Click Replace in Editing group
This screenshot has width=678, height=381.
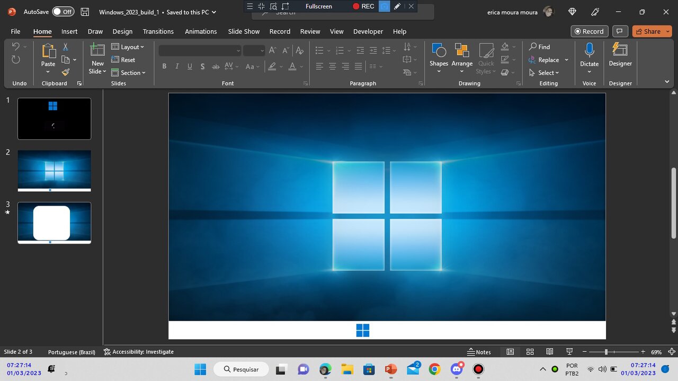tap(545, 60)
